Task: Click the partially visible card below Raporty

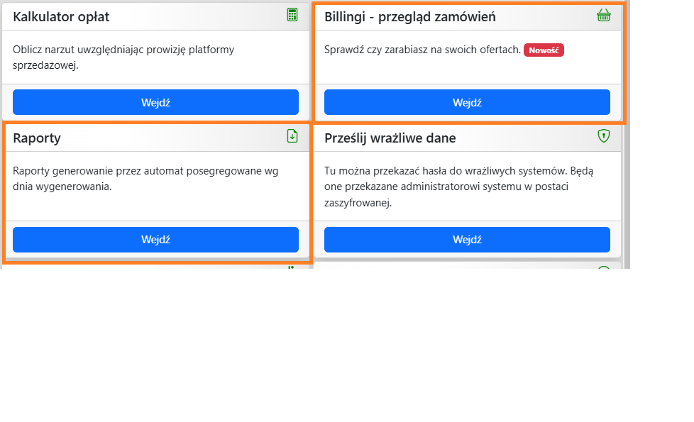Action: click(x=155, y=265)
